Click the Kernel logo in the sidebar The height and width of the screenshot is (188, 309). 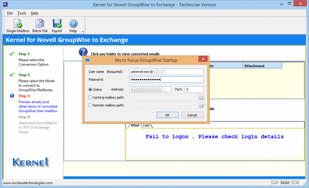click(30, 162)
